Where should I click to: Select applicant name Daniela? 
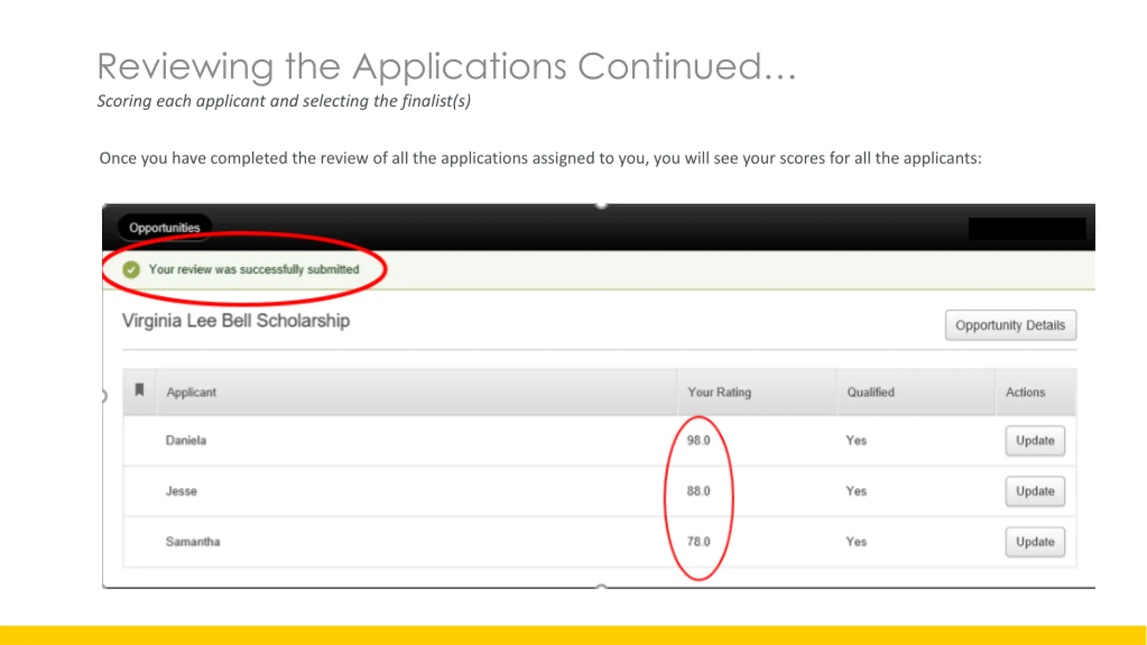[186, 441]
